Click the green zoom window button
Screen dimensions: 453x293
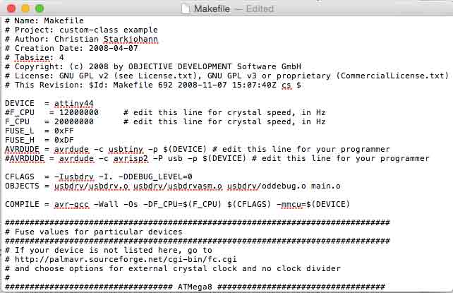[x=40, y=8]
